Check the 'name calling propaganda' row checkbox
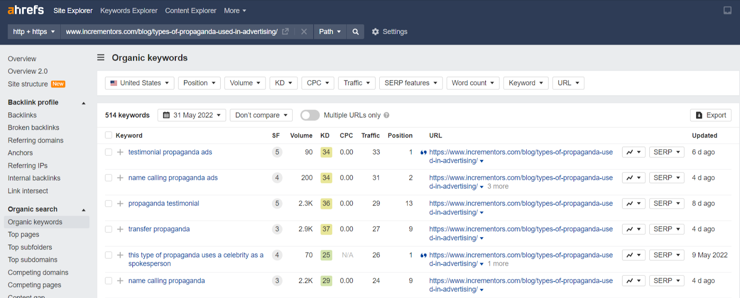The height and width of the screenshot is (298, 740). coord(109,281)
